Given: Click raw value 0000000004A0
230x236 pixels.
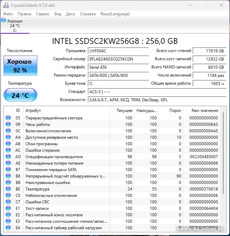Looking at the screenshot, I should coord(203,131).
